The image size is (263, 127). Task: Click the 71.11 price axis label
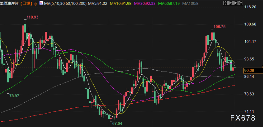click(x=250, y=112)
